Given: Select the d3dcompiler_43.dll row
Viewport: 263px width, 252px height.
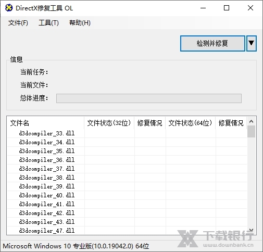Looking at the screenshot, I should click(x=127, y=222).
